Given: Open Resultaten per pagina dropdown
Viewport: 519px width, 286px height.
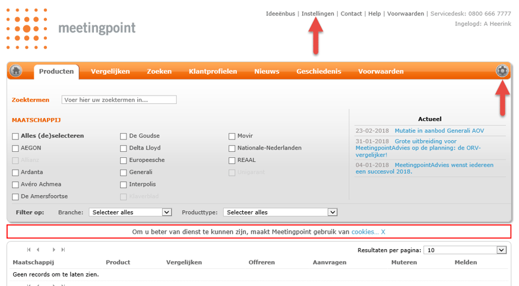Looking at the screenshot, I should 465,250.
